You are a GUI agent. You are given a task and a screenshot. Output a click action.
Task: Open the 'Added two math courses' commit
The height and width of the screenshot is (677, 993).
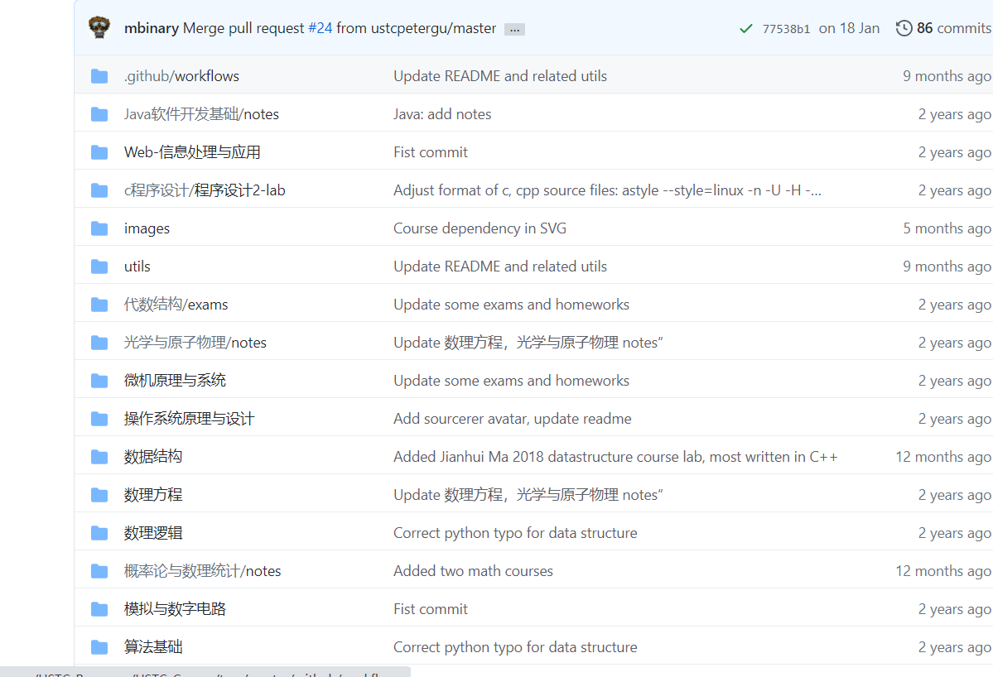473,570
